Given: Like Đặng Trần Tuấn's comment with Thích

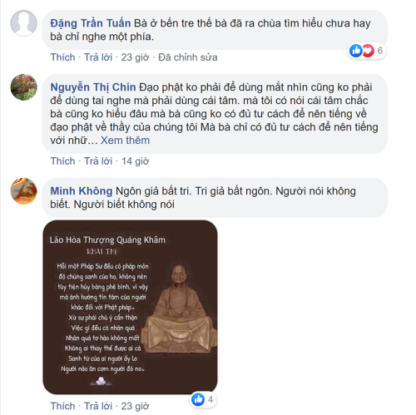Looking at the screenshot, I should [x=62, y=57].
